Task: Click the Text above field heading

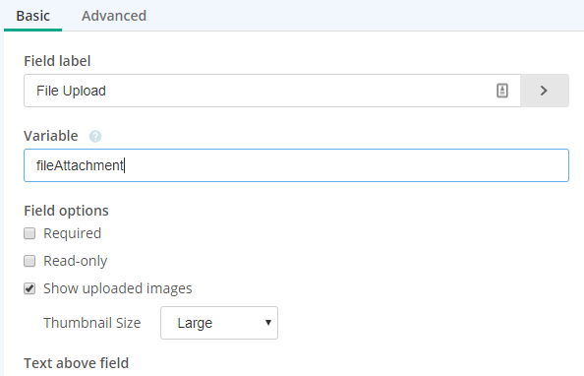Action: tap(77, 363)
